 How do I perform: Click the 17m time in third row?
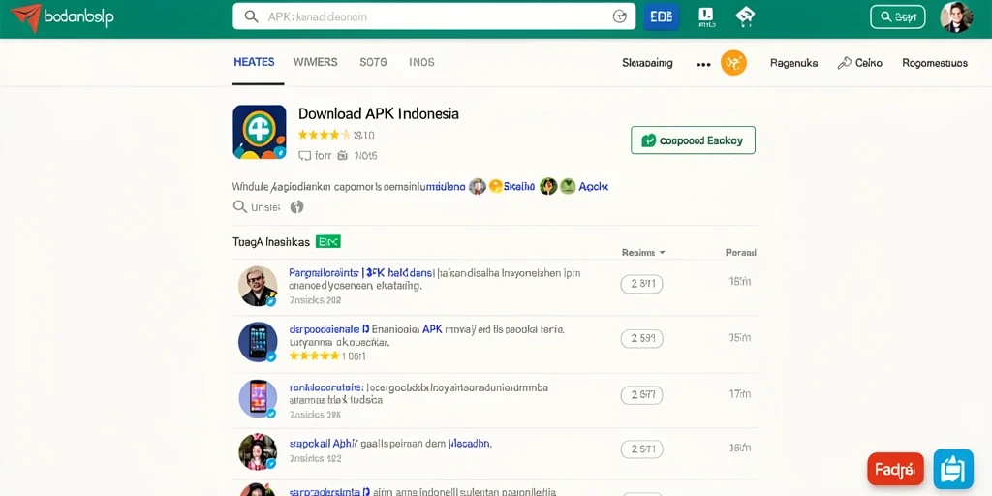pos(739,394)
